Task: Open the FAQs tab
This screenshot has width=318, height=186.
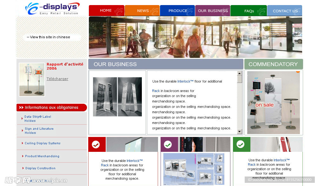Action: 248,10
